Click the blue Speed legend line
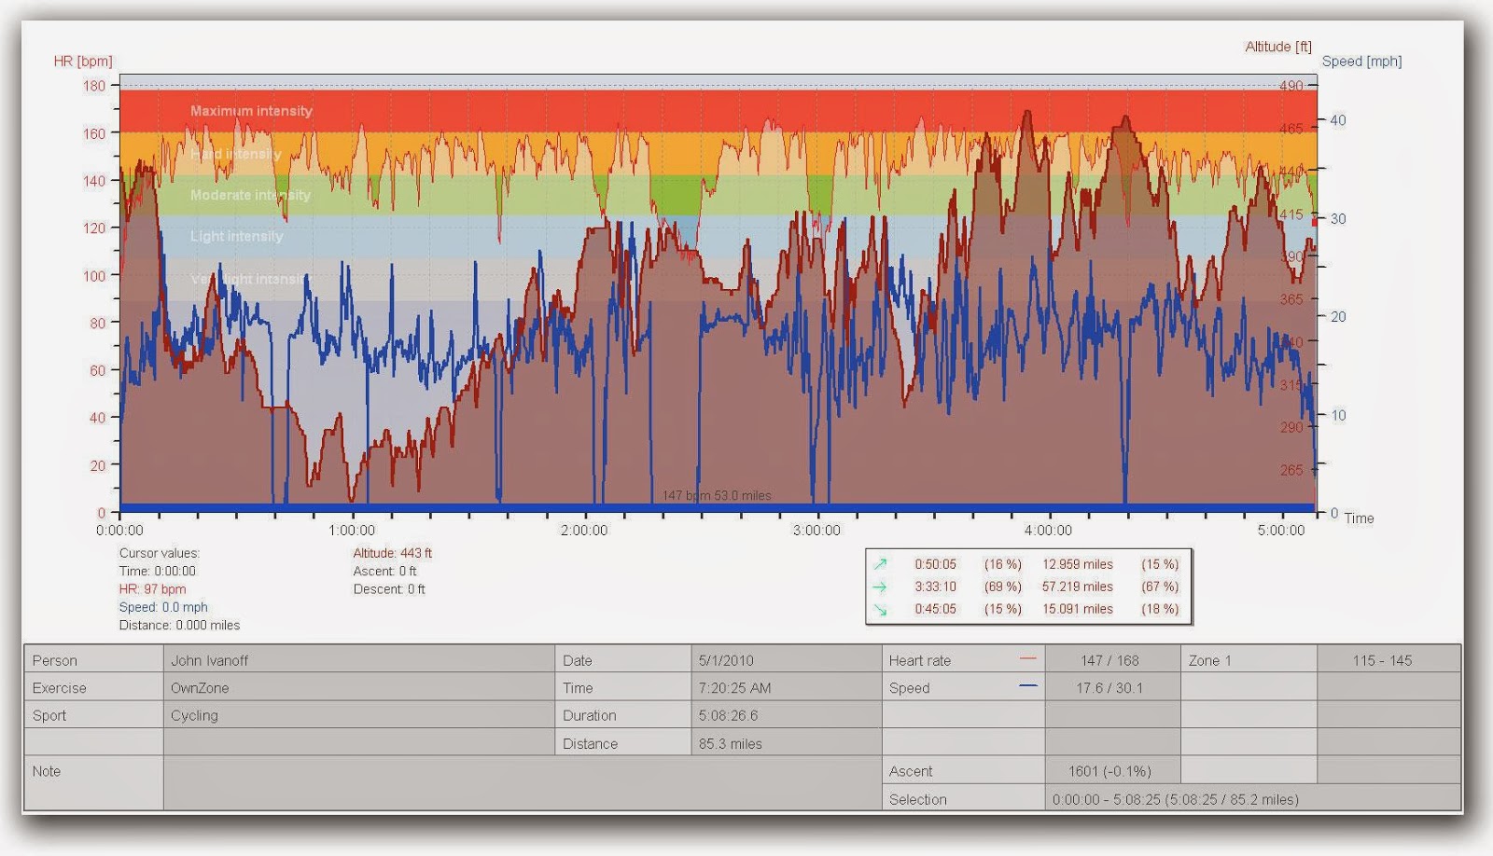Screen dimensions: 1493x856 [1028, 686]
